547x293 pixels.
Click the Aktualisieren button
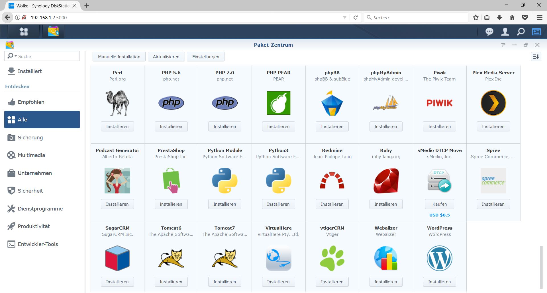166,57
